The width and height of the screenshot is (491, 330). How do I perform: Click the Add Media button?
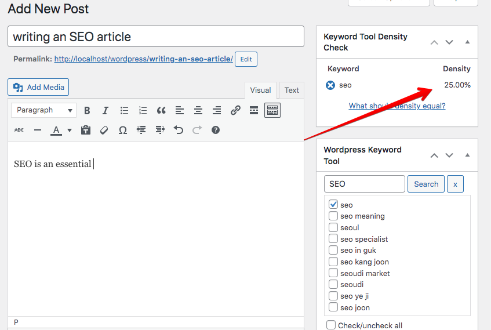pyautogui.click(x=38, y=87)
